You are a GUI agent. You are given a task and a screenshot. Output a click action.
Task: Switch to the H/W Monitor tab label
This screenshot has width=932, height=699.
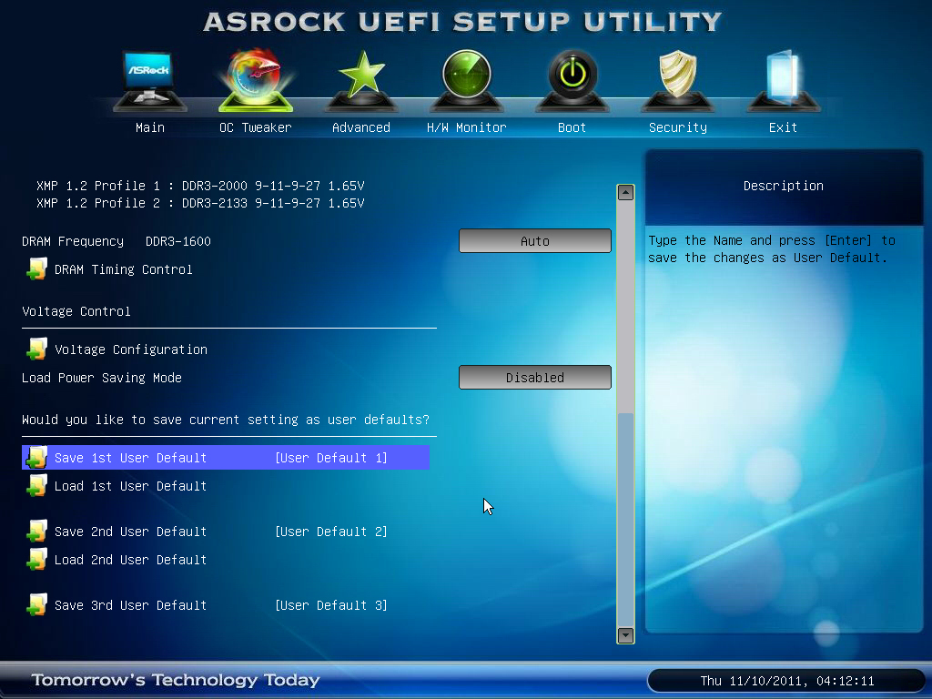(x=467, y=127)
